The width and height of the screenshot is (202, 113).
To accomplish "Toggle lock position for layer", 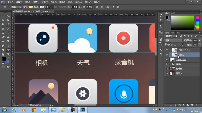I will pyautogui.click(x=179, y=45).
